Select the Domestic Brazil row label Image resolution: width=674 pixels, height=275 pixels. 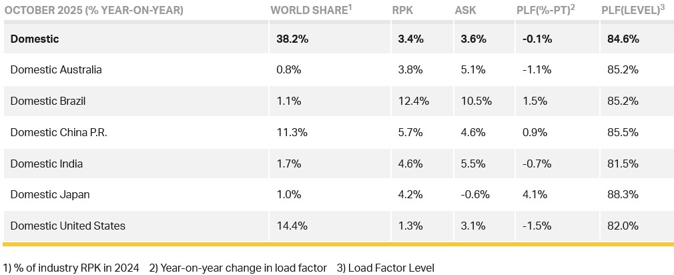pyautogui.click(x=48, y=101)
